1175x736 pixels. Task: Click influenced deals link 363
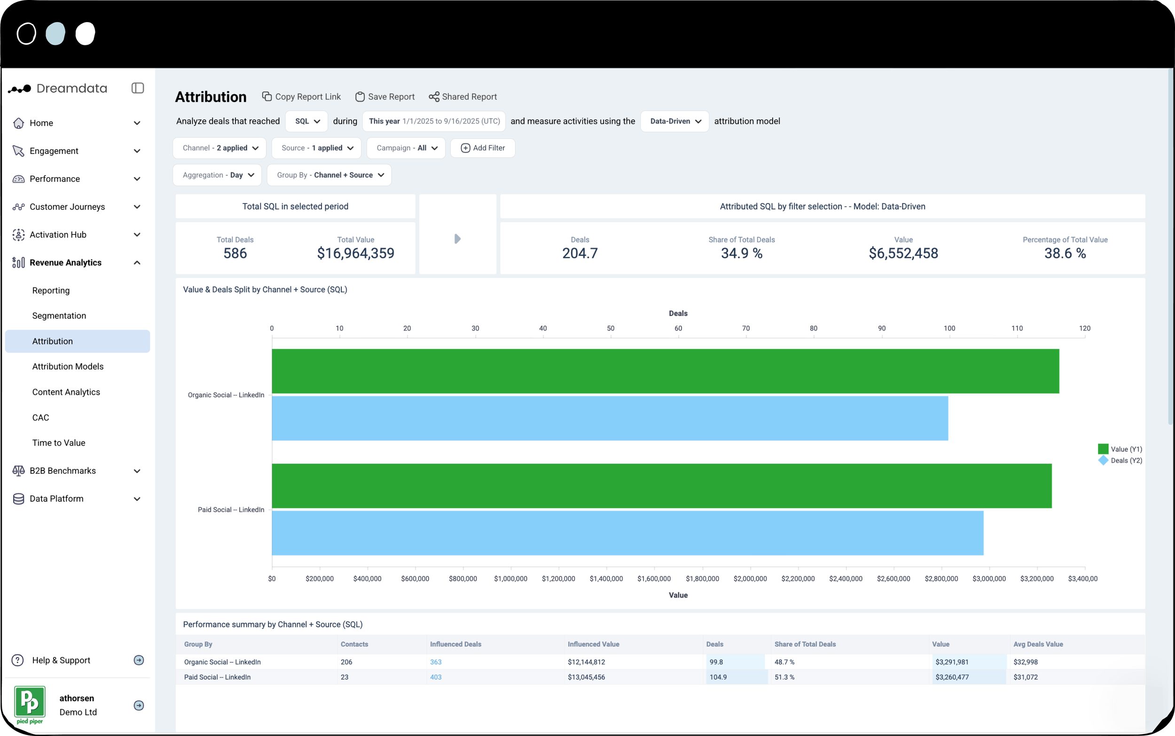click(435, 662)
